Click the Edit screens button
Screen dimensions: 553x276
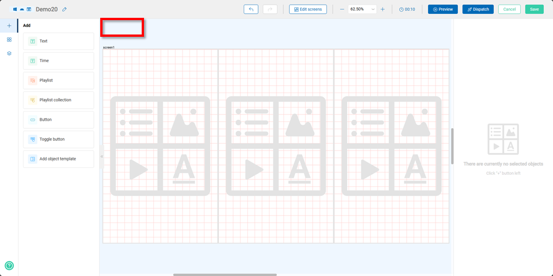(x=308, y=10)
